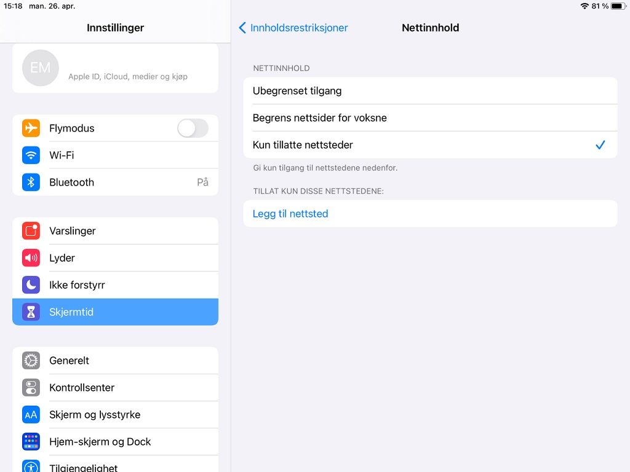Screen dimensions: 630x472
Task: Tap the Flymodus airplane icon
Action: tap(31, 128)
